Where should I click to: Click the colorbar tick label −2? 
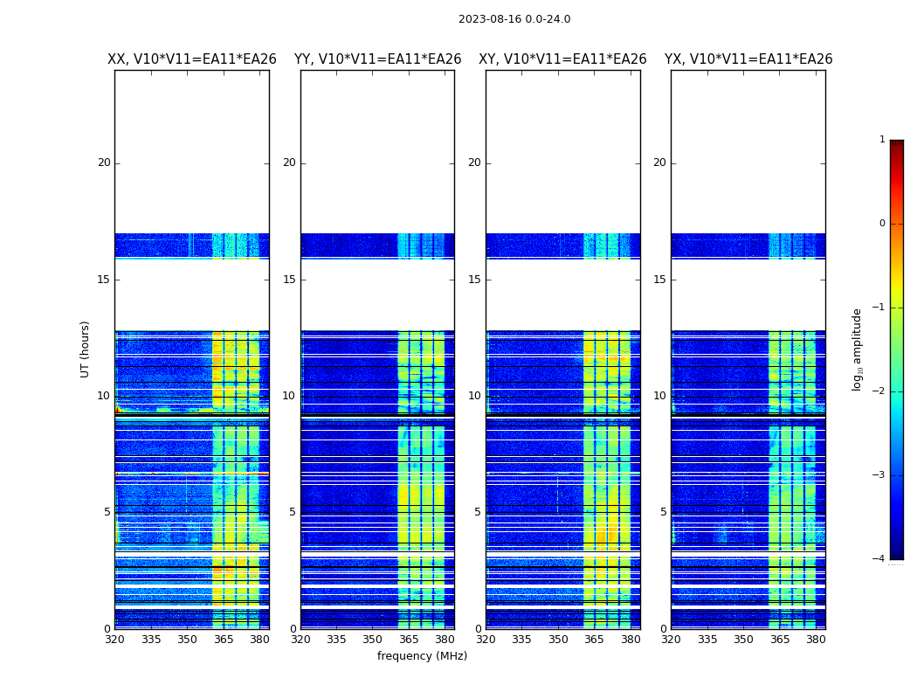(880, 391)
